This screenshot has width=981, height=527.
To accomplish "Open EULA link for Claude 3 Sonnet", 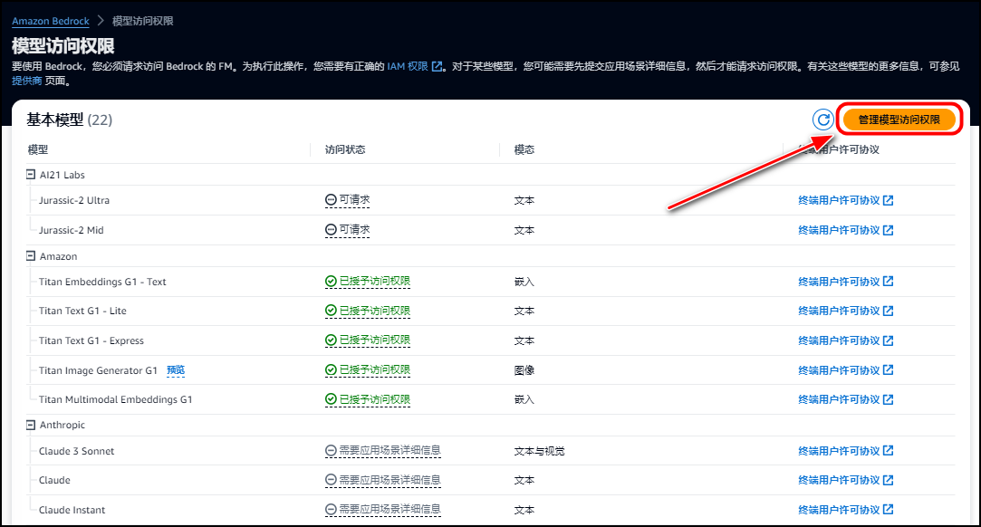I will pos(846,451).
